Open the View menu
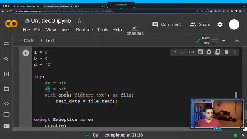Viewport: 247px width, 139px height. click(51, 30)
